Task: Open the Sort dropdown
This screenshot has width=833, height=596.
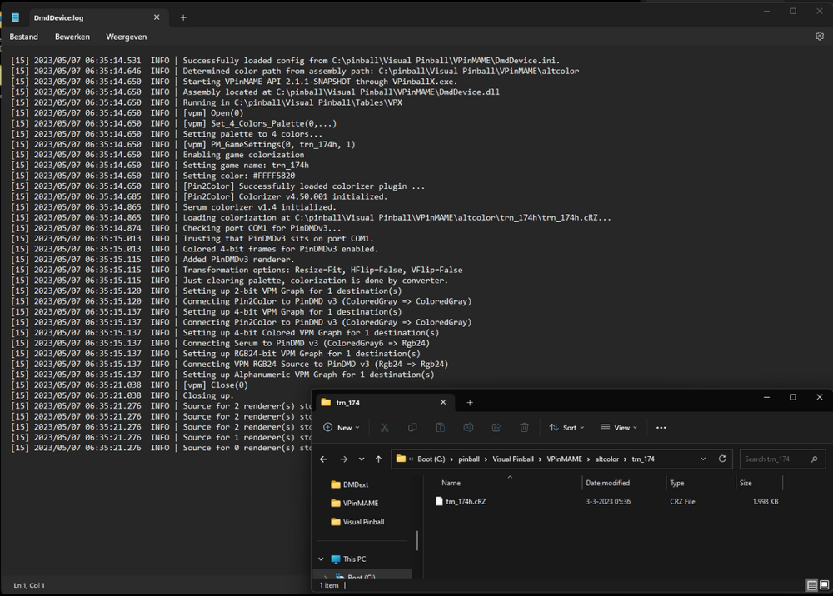Action: [566, 427]
